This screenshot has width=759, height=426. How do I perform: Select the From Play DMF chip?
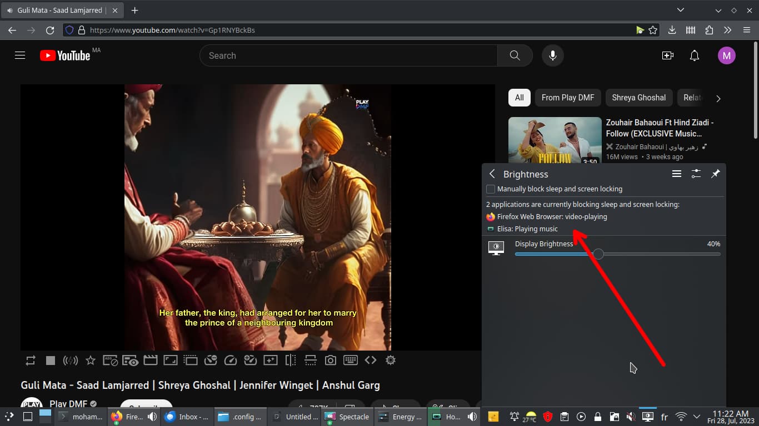568,98
